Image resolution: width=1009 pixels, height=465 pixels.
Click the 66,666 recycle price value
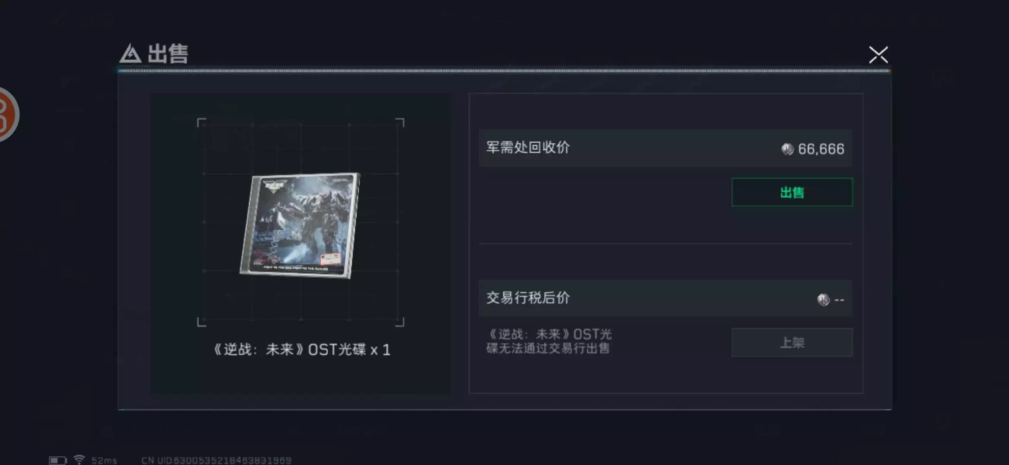[x=821, y=149]
